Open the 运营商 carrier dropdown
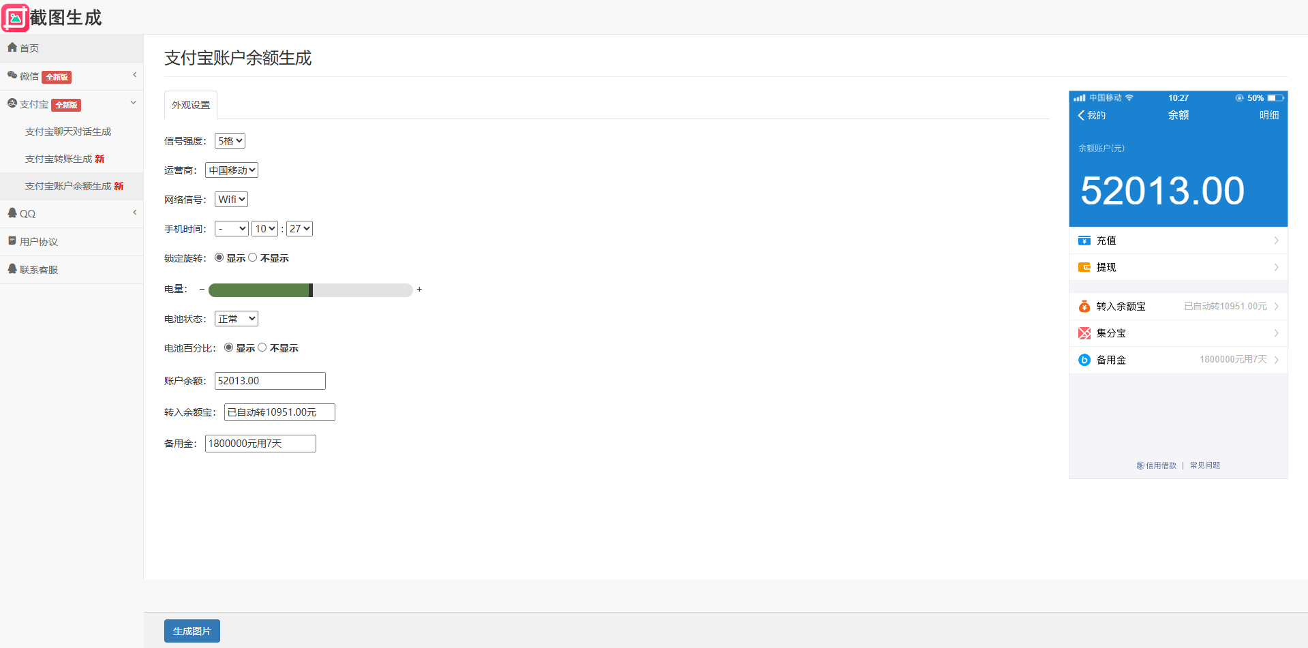1308x648 pixels. tap(232, 170)
